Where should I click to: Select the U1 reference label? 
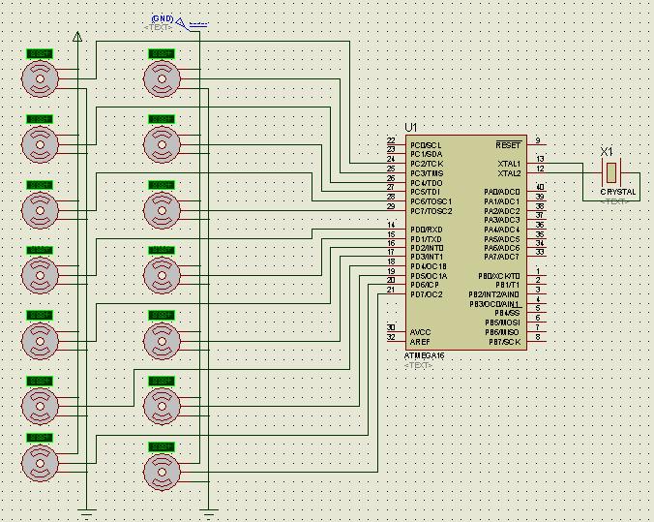click(411, 127)
